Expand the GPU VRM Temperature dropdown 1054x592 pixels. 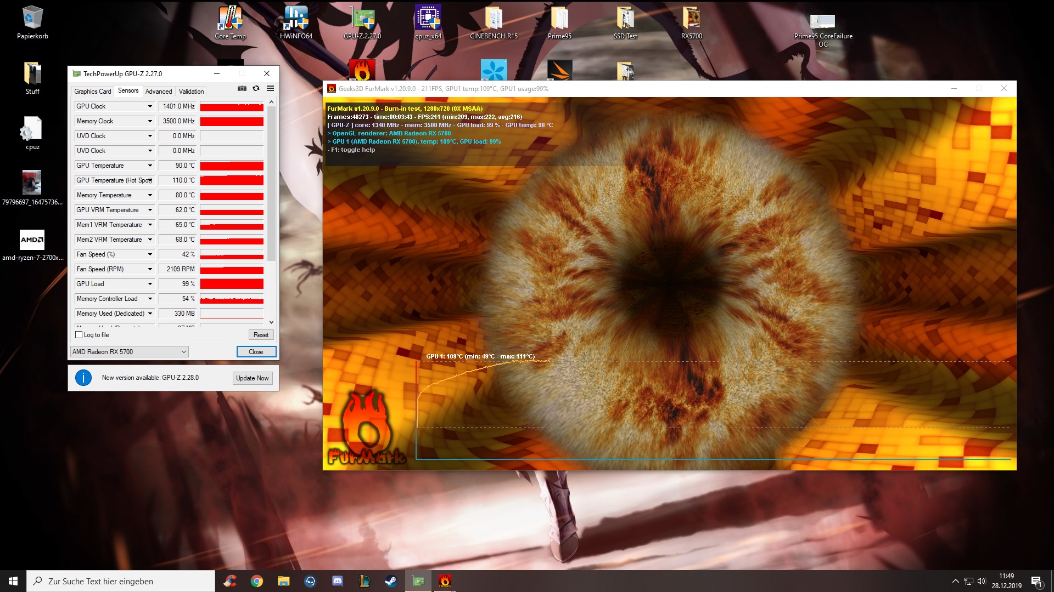[150, 210]
